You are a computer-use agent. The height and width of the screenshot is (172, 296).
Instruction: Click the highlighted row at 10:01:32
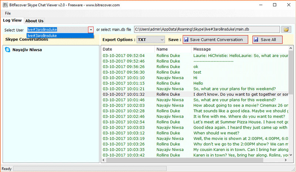[195, 94]
